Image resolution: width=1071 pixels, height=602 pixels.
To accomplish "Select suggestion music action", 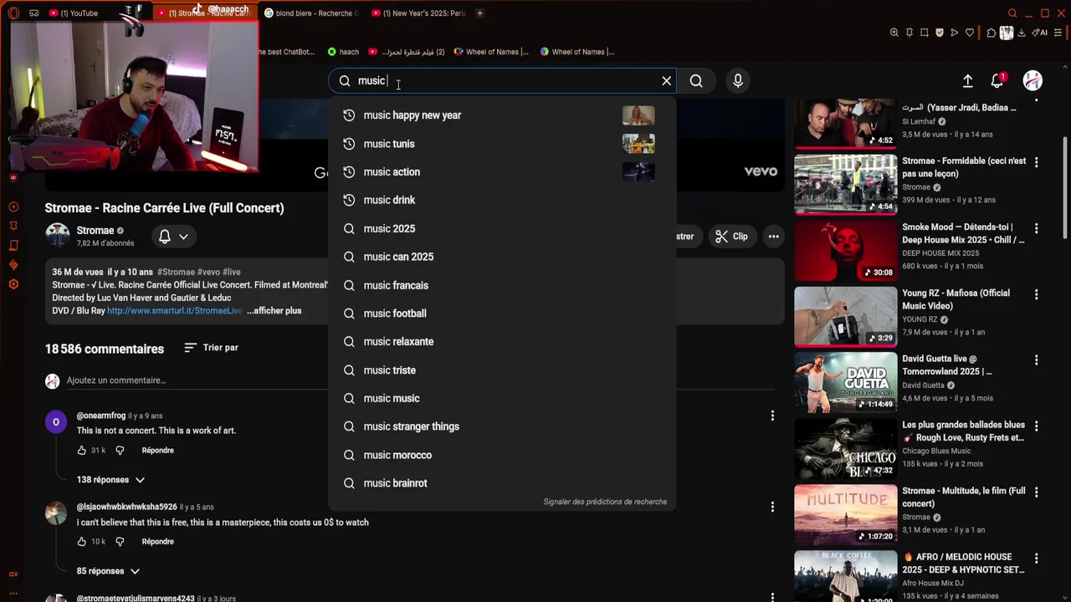I will tap(502, 172).
